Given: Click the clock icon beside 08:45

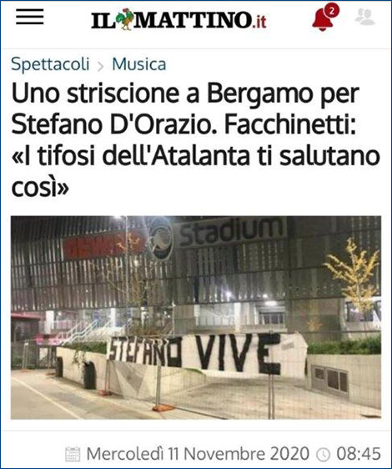Looking at the screenshot, I should [x=324, y=454].
